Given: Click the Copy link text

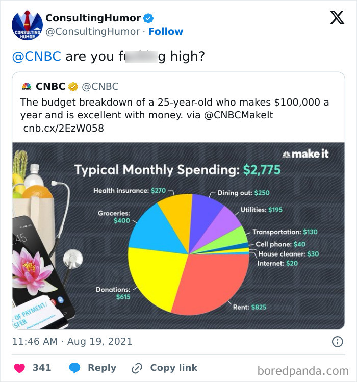Looking at the screenshot, I should (x=173, y=368).
